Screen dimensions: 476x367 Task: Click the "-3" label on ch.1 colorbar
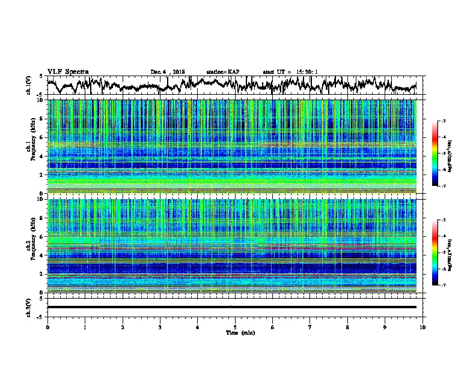pos(444,121)
